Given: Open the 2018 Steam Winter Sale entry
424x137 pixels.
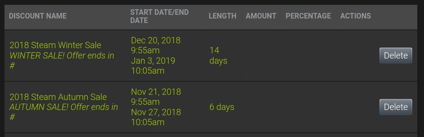Looking at the screenshot, I should 55,45.
